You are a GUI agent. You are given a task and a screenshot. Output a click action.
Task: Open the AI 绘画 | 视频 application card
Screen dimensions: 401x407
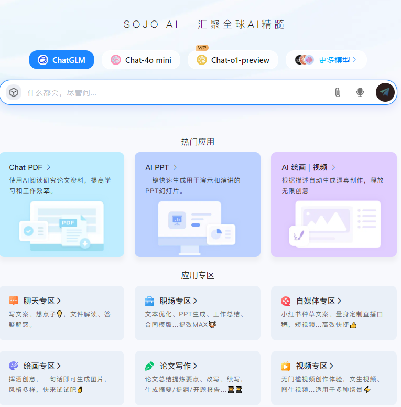[333, 205]
